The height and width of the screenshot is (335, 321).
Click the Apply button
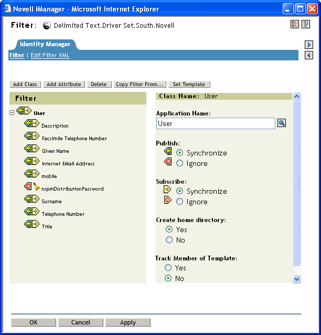tap(128, 322)
